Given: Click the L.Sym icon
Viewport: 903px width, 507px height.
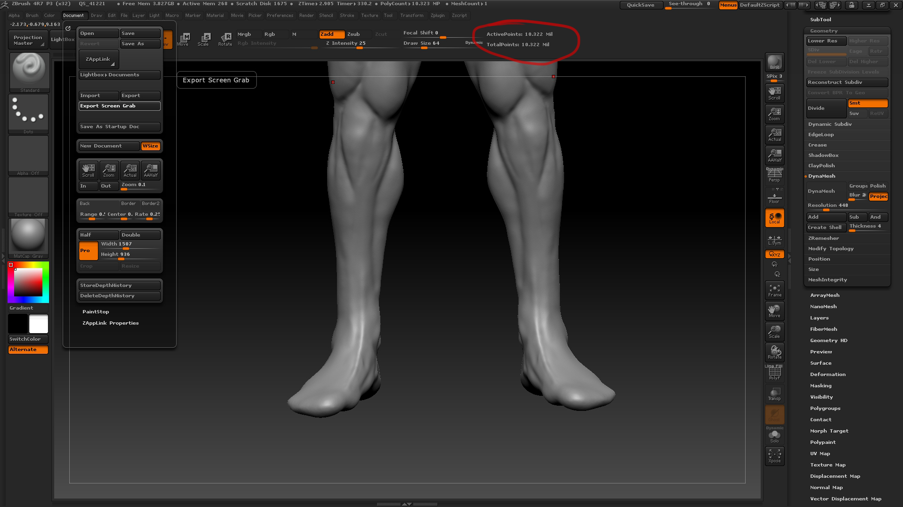Looking at the screenshot, I should pyautogui.click(x=774, y=240).
